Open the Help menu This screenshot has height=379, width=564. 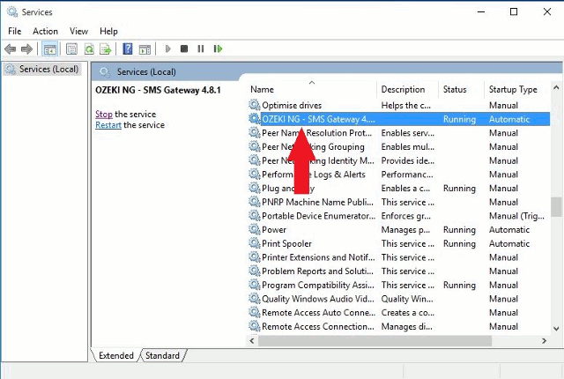click(108, 31)
